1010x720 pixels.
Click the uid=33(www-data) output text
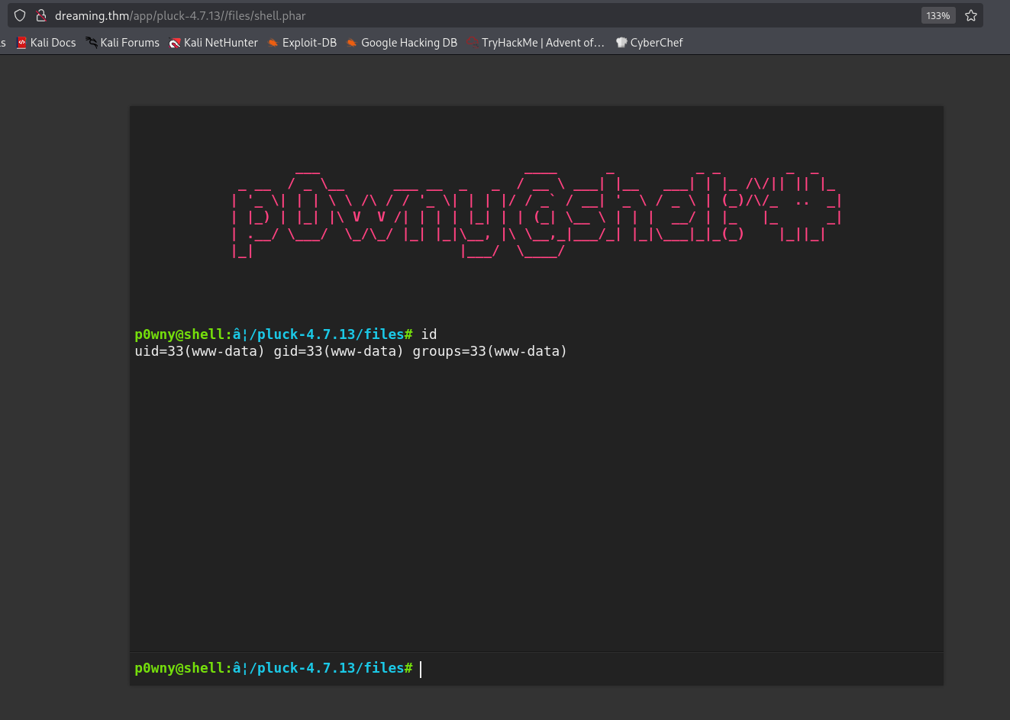(350, 350)
